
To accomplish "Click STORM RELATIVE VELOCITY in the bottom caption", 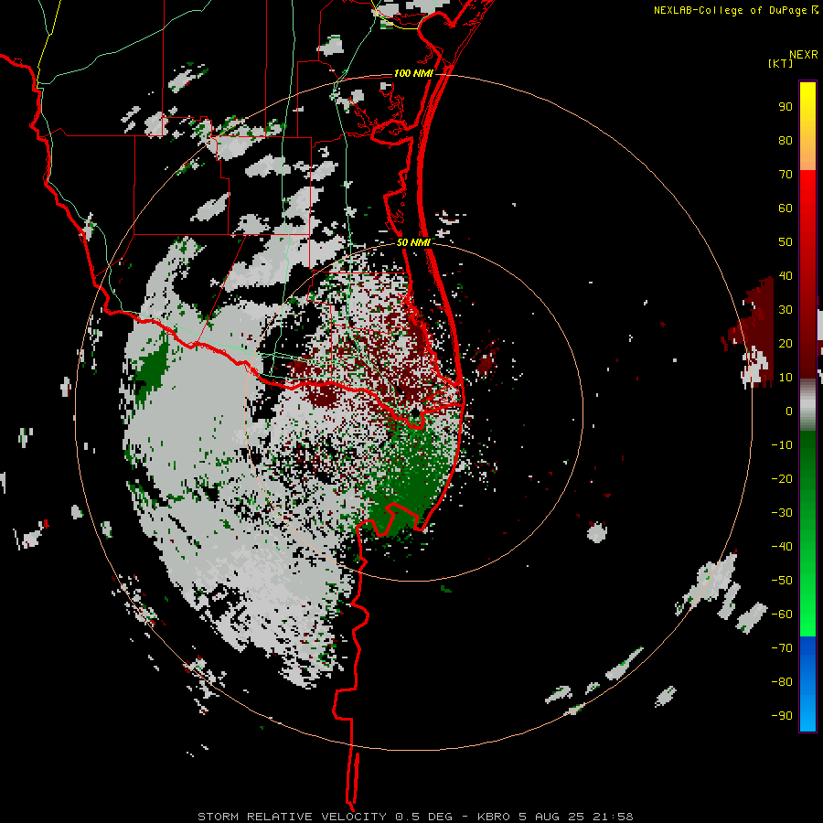I will (292, 817).
